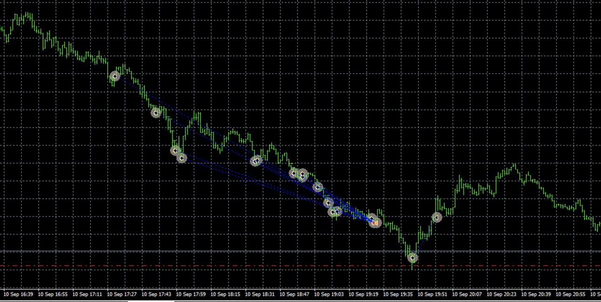Click the time label 10 Sep 18:15
601x302 pixels.
[x=225, y=295]
